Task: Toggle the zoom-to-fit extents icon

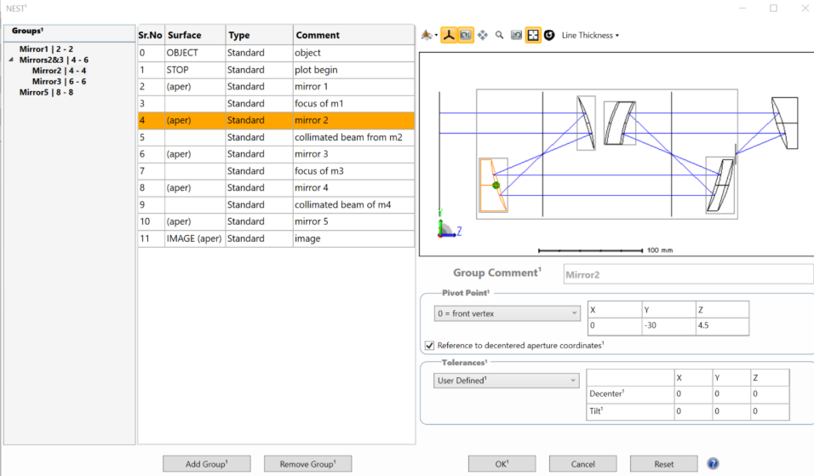Action: coord(533,36)
